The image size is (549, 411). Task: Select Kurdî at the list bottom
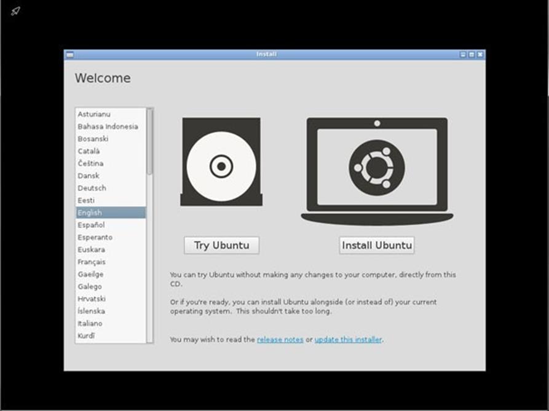(x=111, y=335)
